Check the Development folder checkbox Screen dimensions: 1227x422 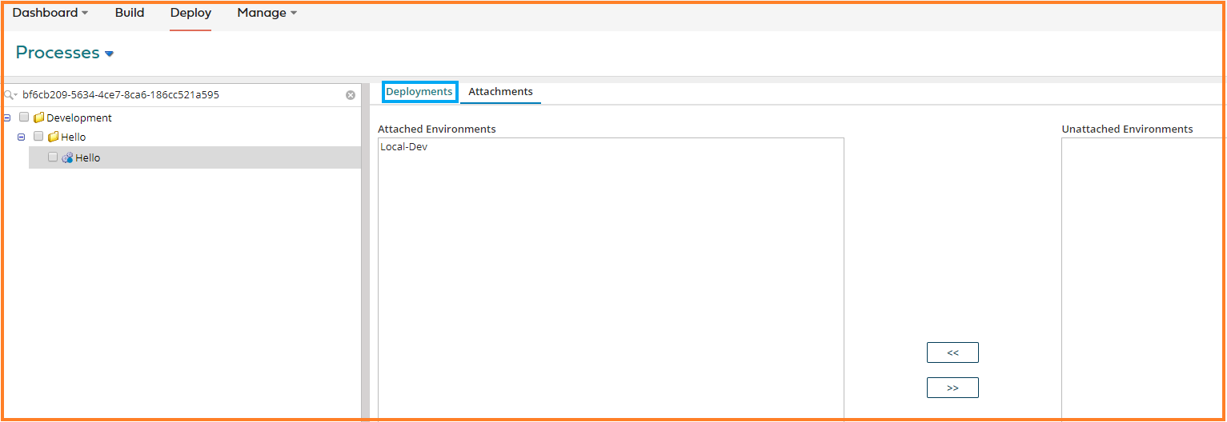pos(24,117)
